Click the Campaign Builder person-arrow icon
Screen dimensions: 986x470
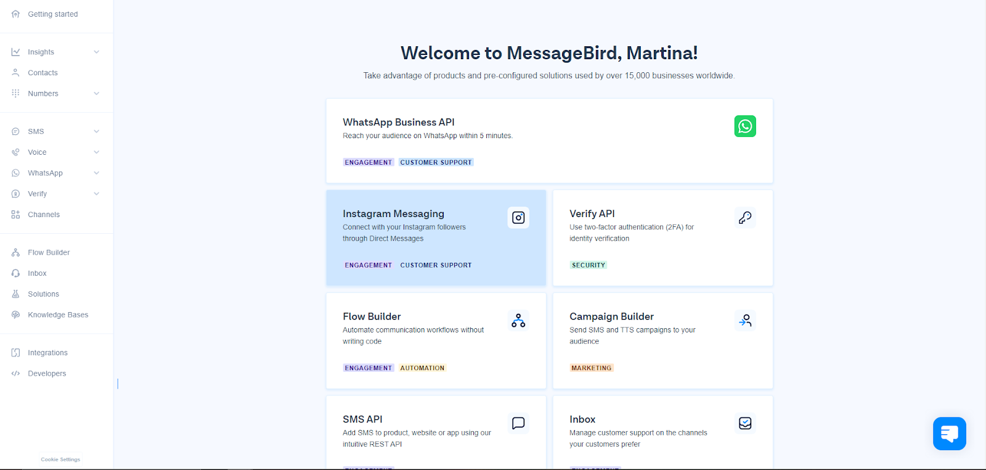tap(745, 321)
